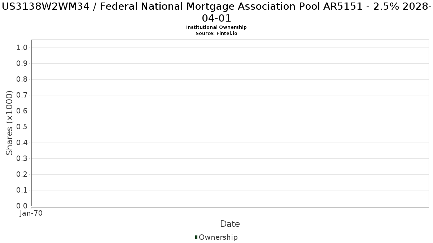The height and width of the screenshot is (243, 433).
Task: Click the 1.0 y-axis label
Action: pyautogui.click(x=22, y=48)
